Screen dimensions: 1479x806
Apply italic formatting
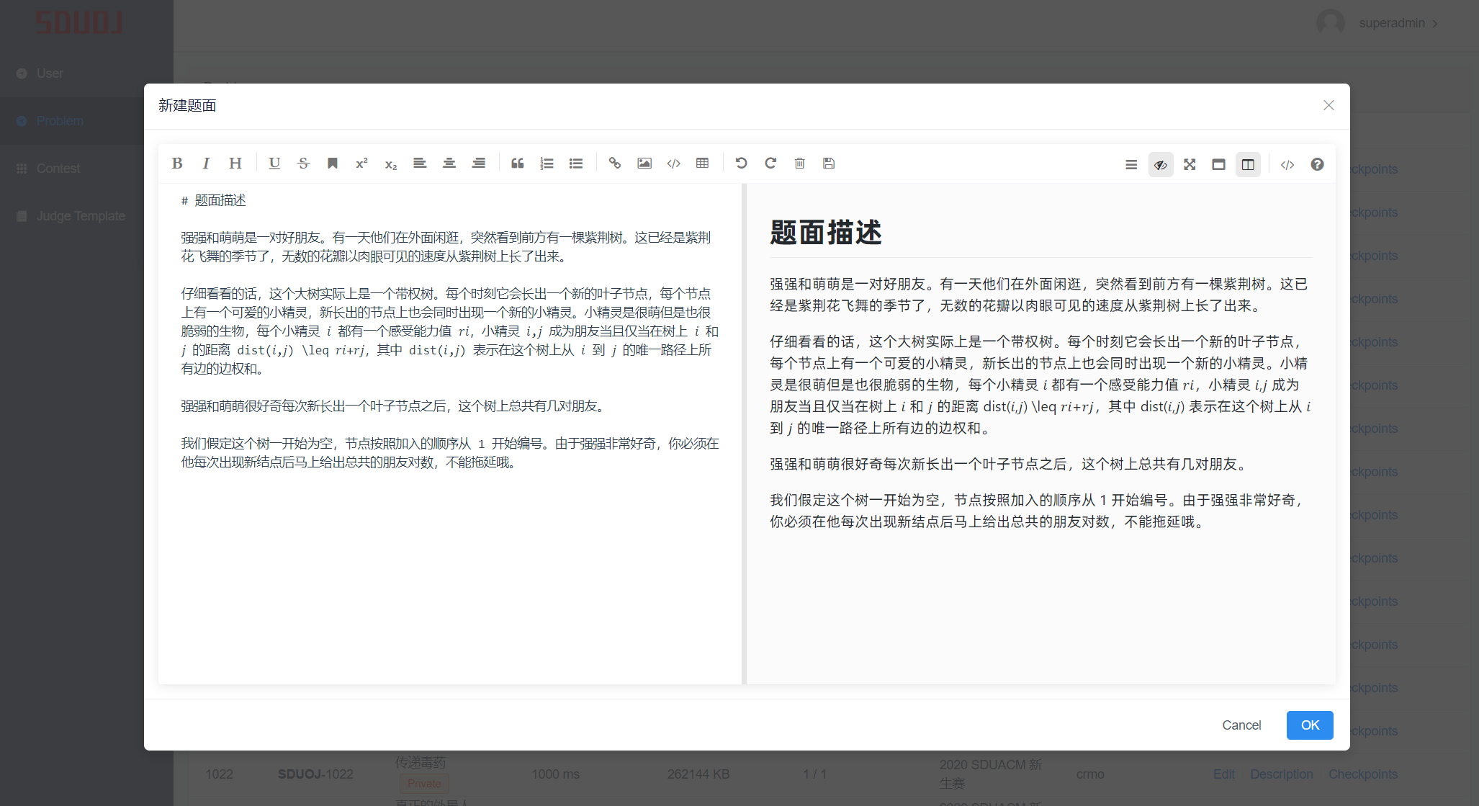[206, 164]
